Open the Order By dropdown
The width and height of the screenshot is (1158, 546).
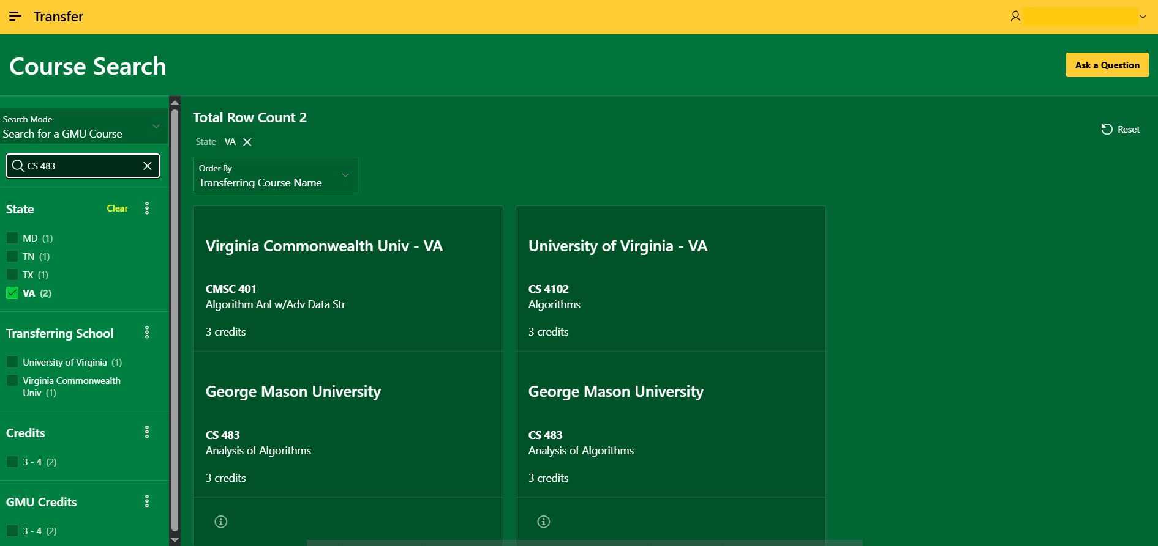point(276,175)
